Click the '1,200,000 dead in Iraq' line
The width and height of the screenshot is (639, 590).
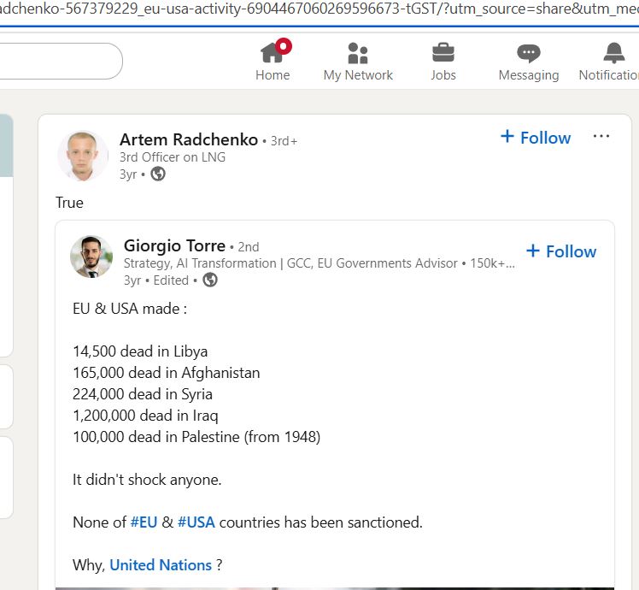click(145, 416)
